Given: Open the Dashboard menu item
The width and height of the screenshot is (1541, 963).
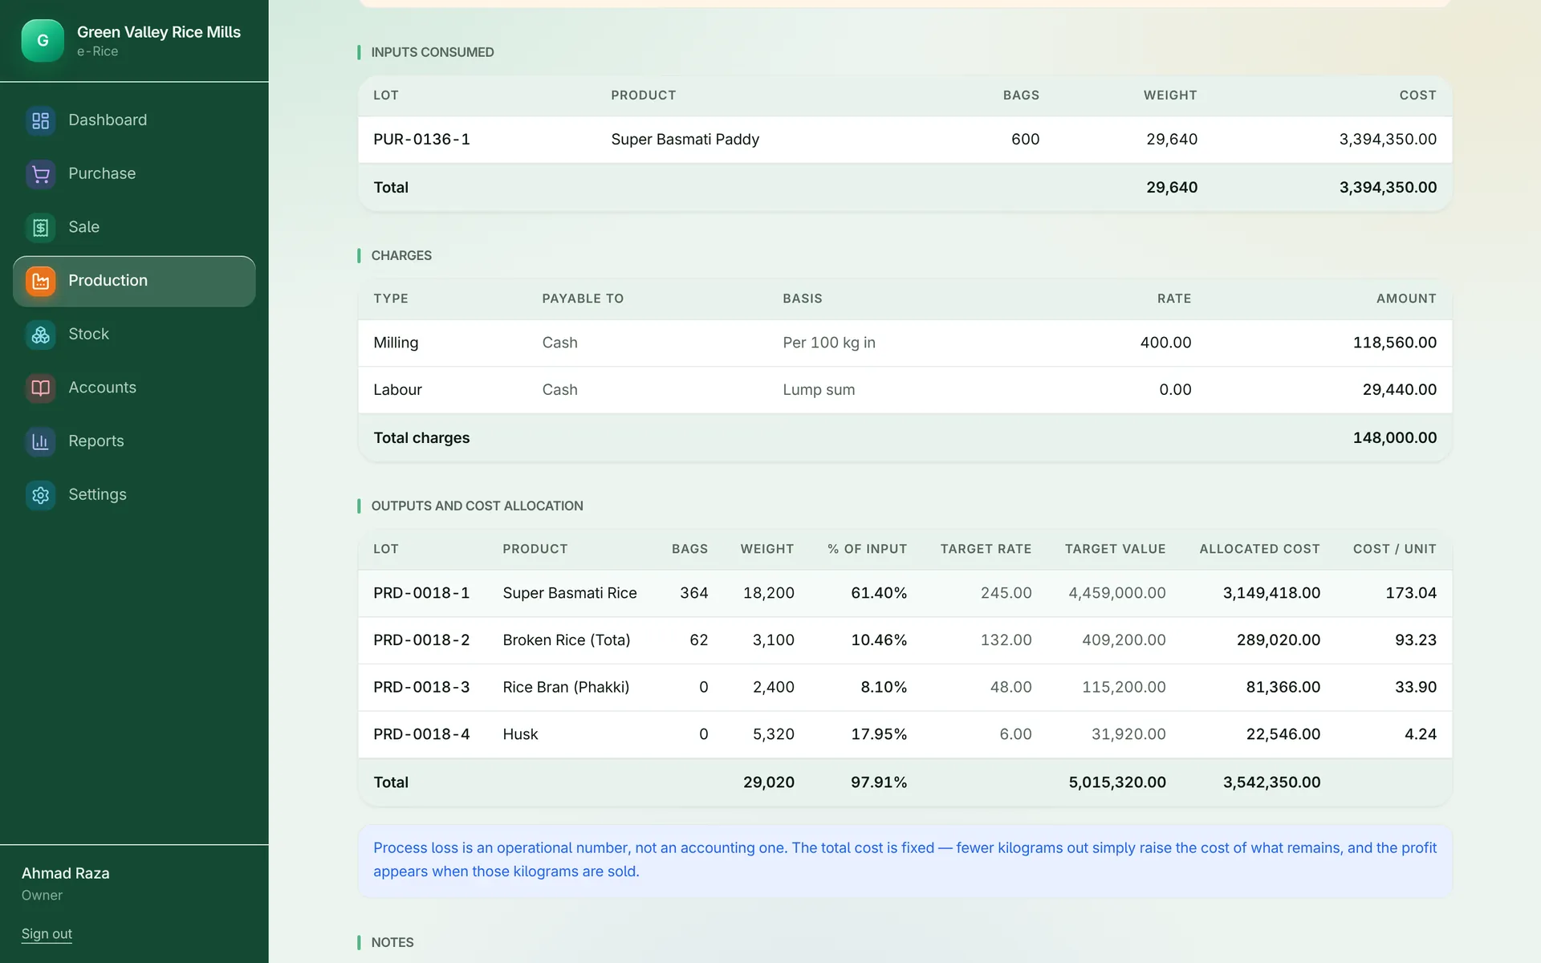Looking at the screenshot, I should pyautogui.click(x=134, y=120).
